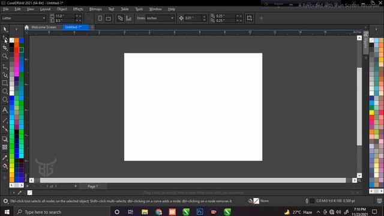Click the property bar plus customize button
Screen dimensions: 384x216
[x=262, y=18]
